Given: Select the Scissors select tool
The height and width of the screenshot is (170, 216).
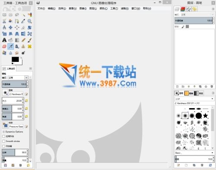Looking at the screenshot, I should pyautogui.click(x=4, y=21).
